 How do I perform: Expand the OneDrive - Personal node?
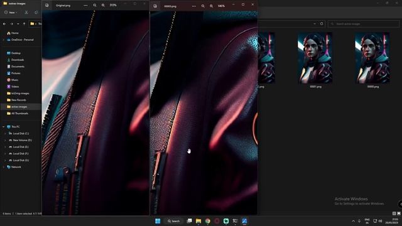pos(3,40)
